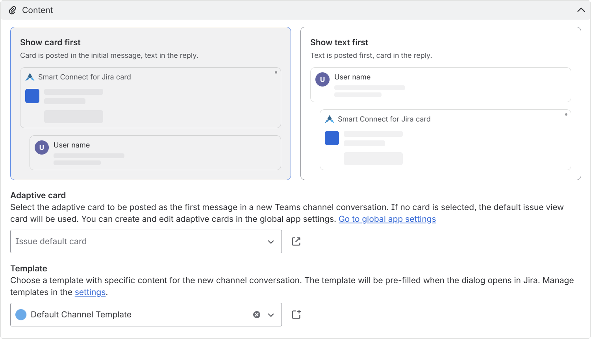The image size is (591, 339).
Task: Open the "Issue default card" dropdown
Action: (146, 241)
